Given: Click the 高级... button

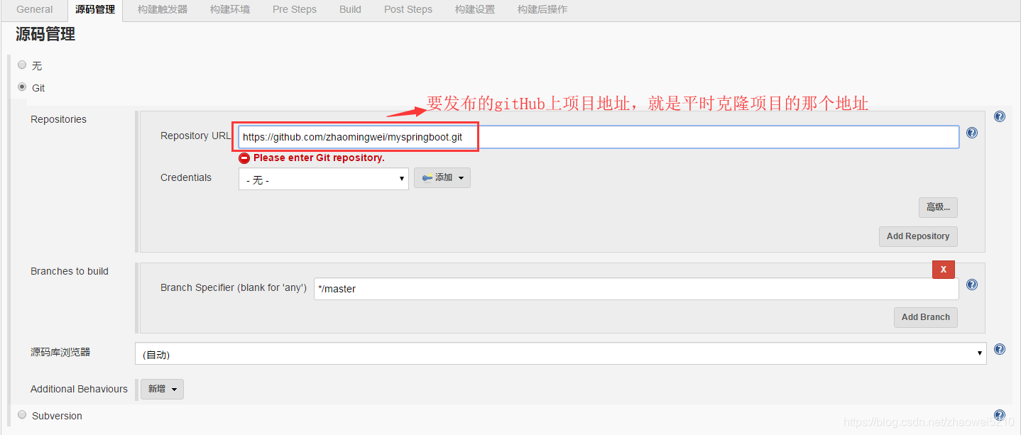Looking at the screenshot, I should point(938,207).
